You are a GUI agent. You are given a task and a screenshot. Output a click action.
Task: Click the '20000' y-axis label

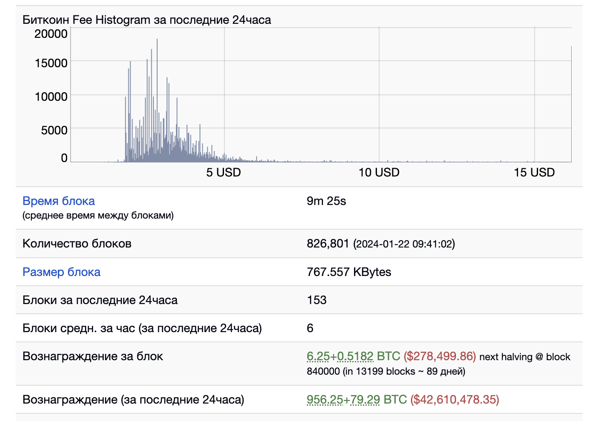coord(51,34)
